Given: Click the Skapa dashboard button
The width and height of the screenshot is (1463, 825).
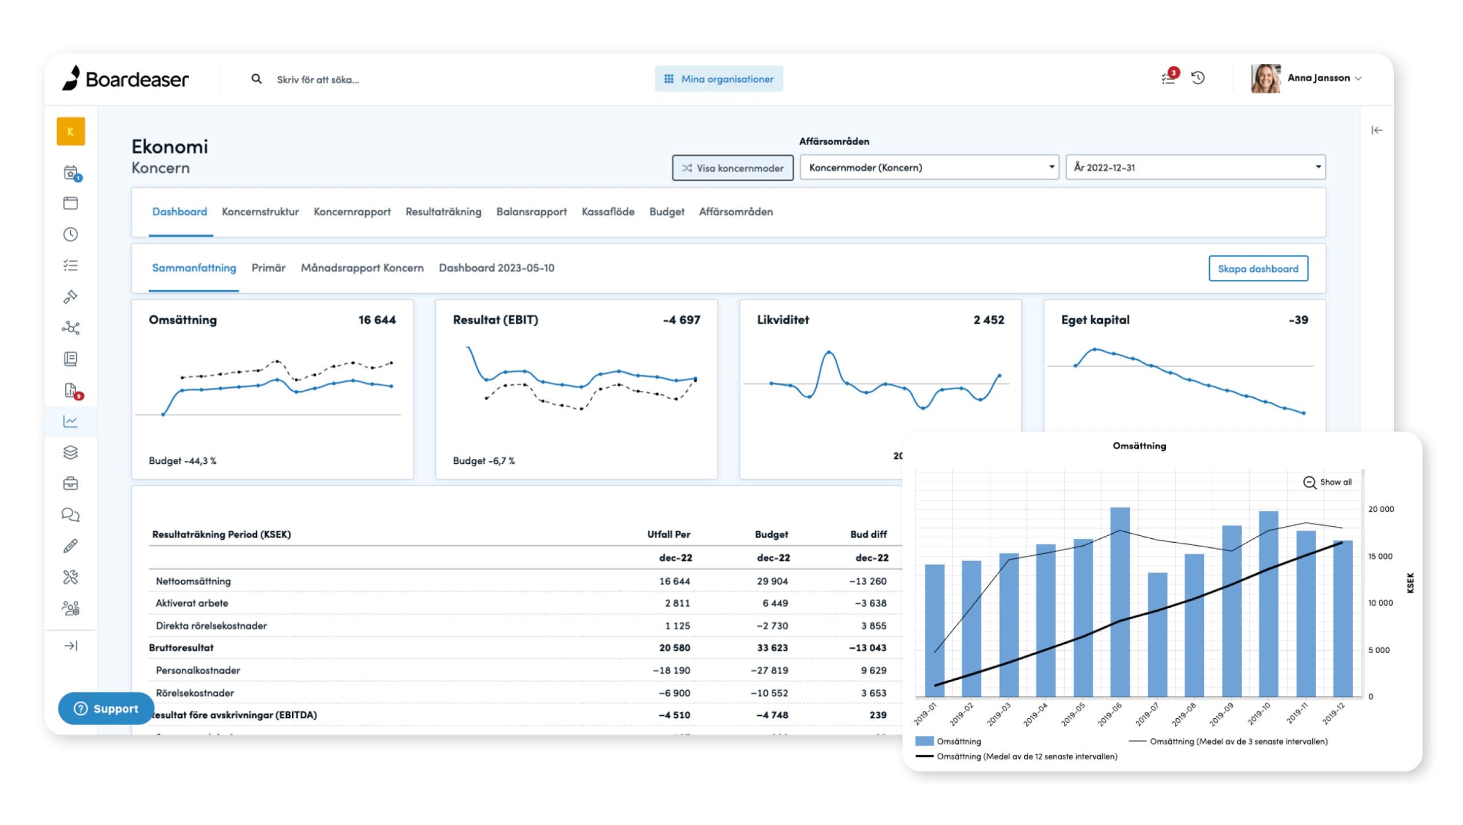Looking at the screenshot, I should pos(1258,269).
